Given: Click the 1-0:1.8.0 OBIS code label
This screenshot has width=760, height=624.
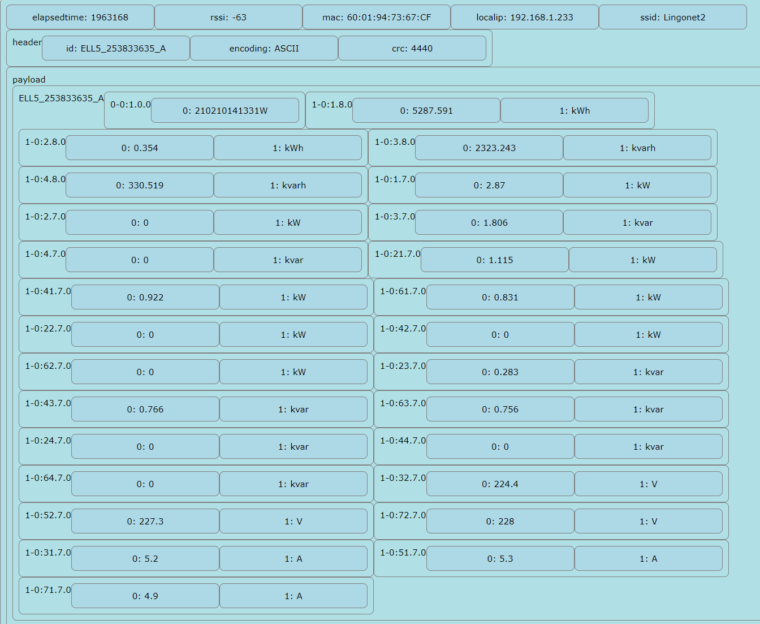Looking at the screenshot, I should (332, 104).
